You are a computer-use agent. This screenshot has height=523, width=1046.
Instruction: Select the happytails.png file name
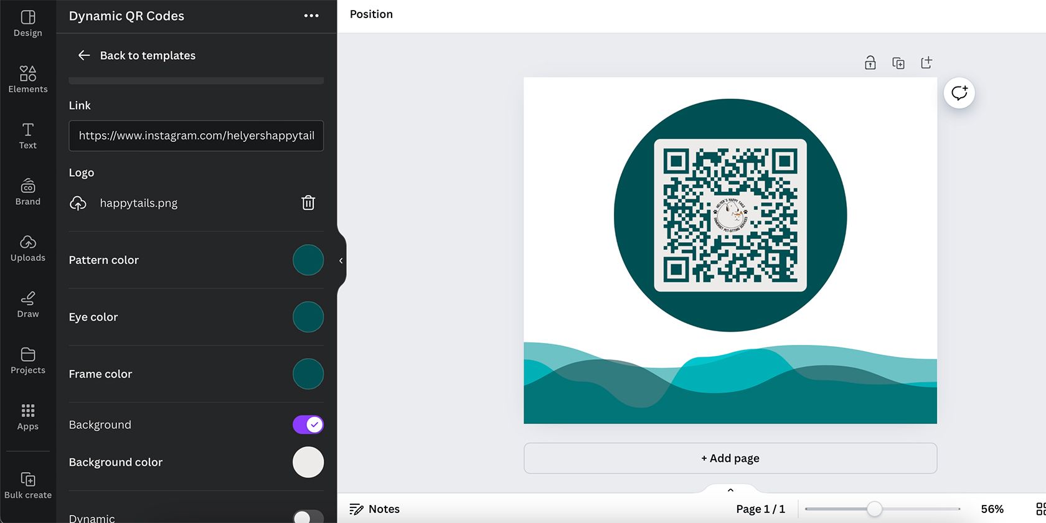point(139,203)
